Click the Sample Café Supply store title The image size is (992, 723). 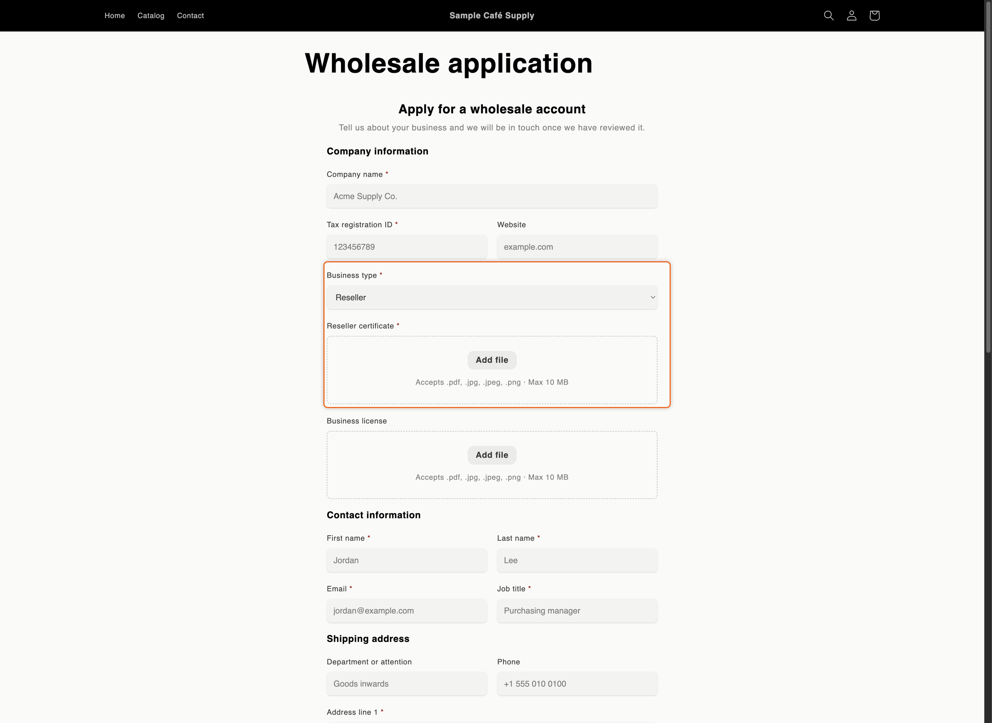(x=491, y=16)
